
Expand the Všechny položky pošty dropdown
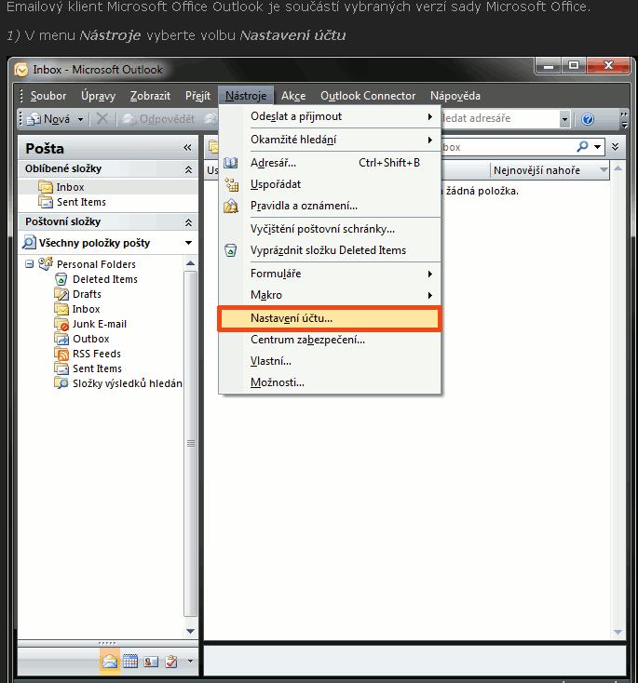(188, 243)
